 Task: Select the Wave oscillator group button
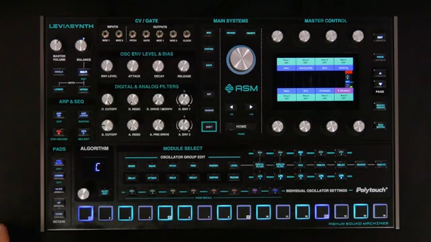pos(152,166)
